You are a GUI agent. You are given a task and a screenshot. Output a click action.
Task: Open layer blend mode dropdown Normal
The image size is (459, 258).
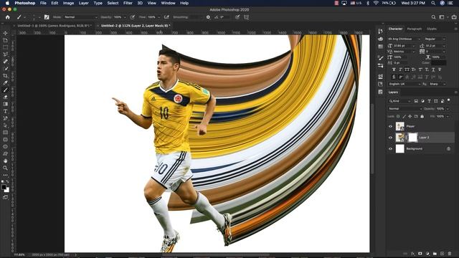click(405, 109)
